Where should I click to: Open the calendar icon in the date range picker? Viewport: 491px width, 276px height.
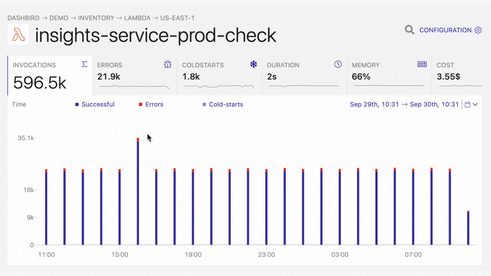click(x=468, y=104)
